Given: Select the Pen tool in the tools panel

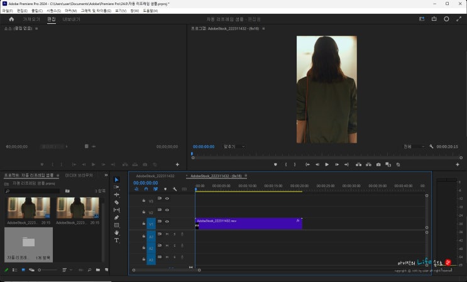Looking at the screenshot, I should click(116, 217).
